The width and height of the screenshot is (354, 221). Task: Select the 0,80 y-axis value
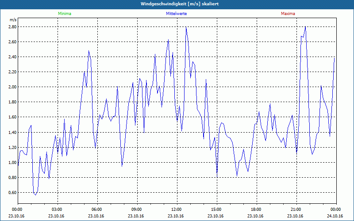point(13,178)
